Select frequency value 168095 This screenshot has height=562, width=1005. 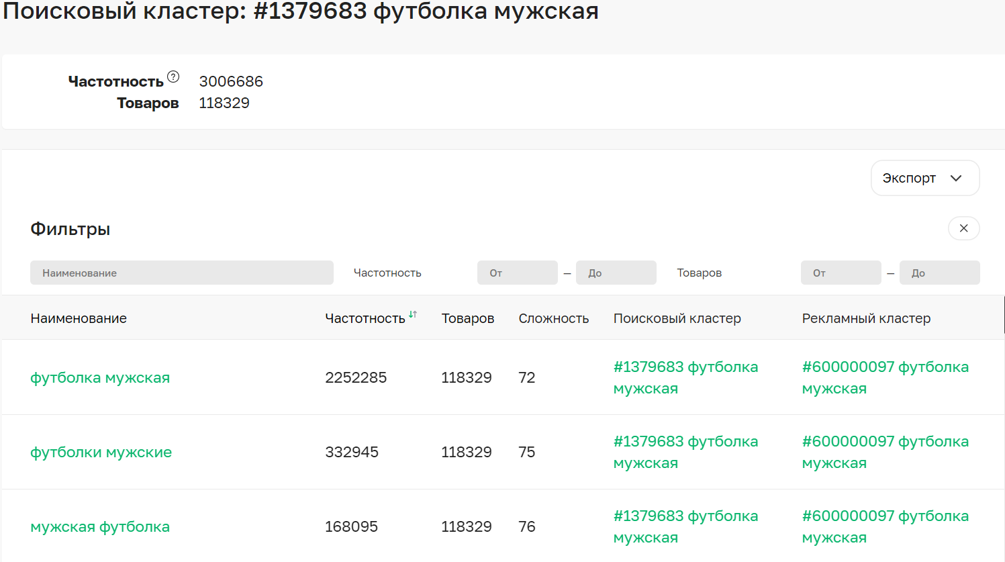point(351,526)
